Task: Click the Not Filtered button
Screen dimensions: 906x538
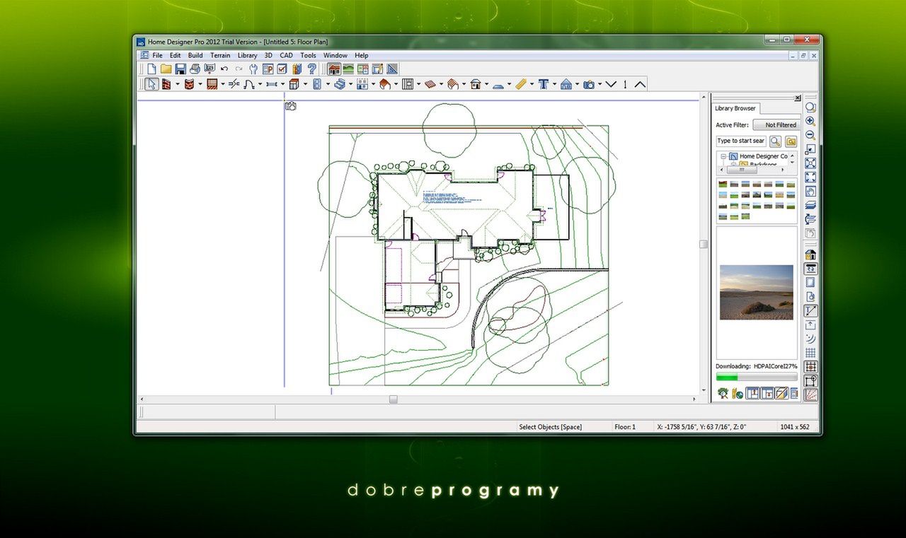Action: pos(776,124)
